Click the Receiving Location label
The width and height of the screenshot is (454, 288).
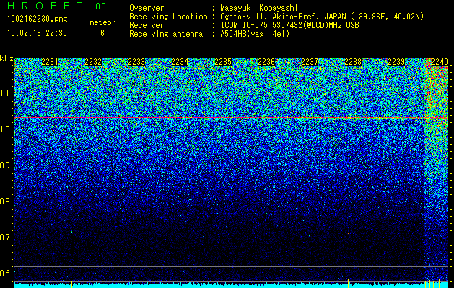point(168,17)
